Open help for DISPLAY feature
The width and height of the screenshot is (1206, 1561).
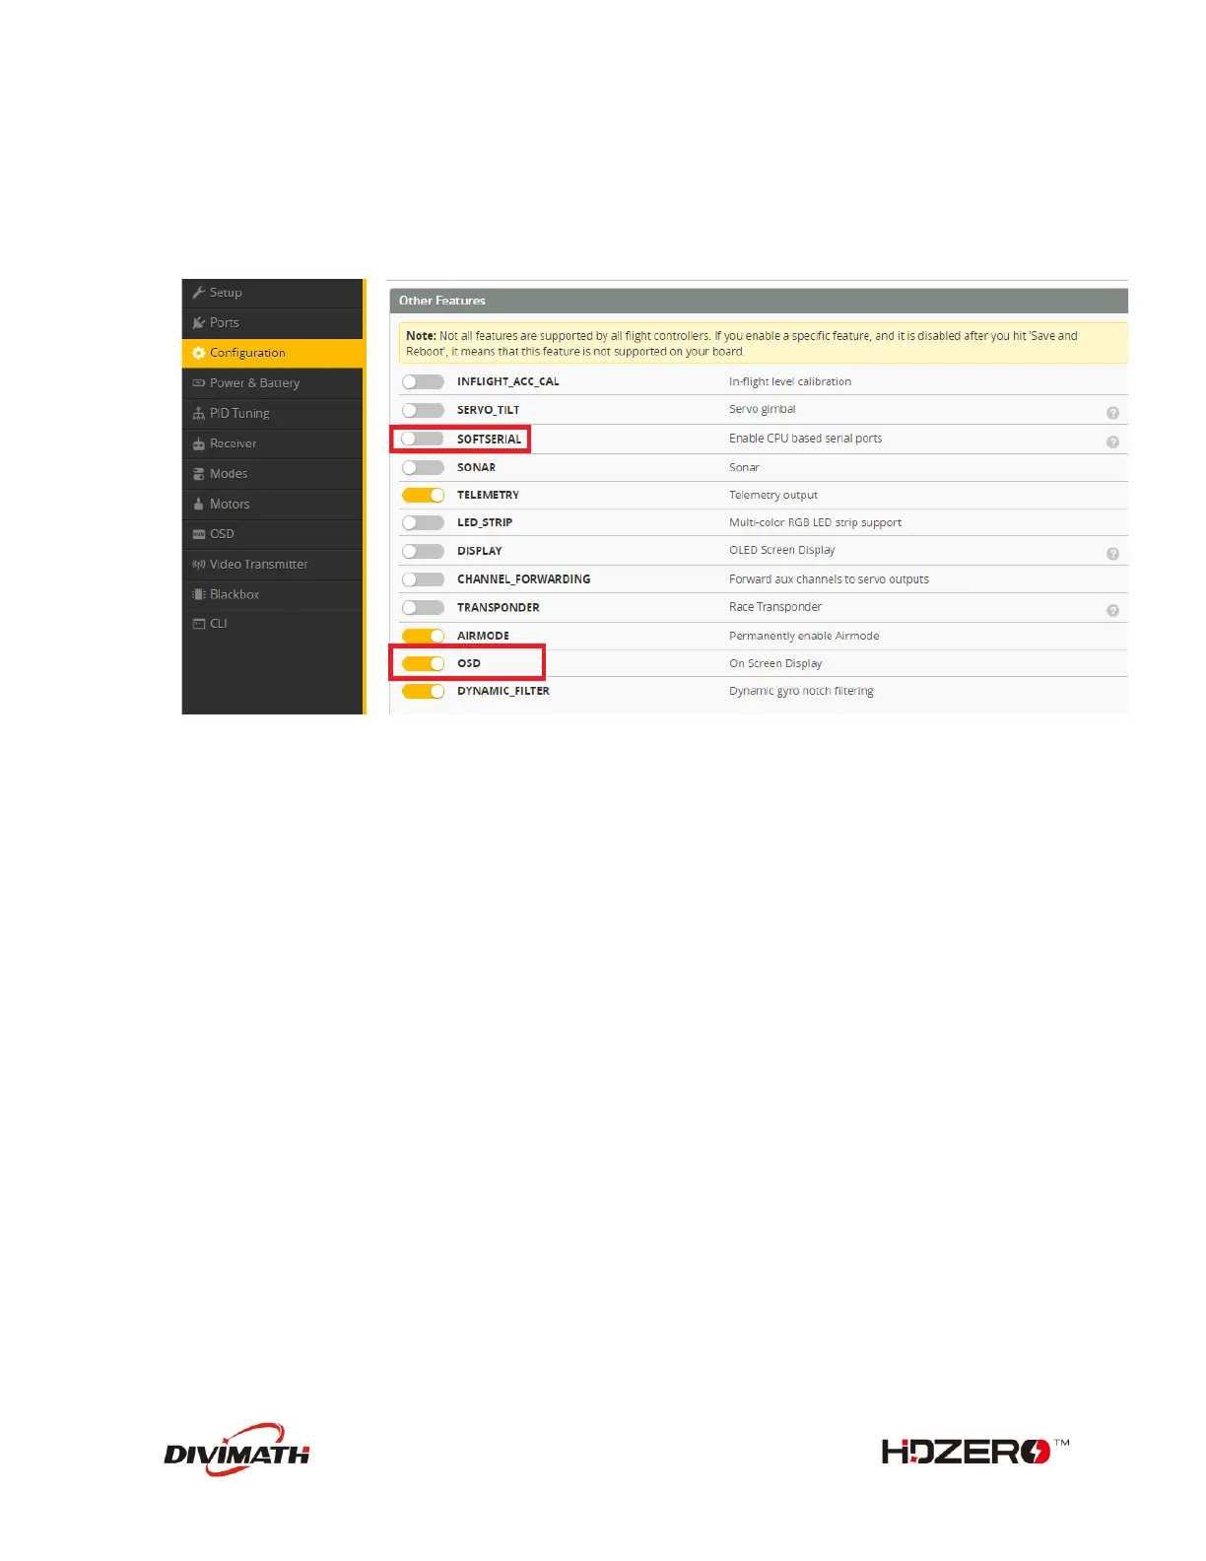[x=1112, y=554]
